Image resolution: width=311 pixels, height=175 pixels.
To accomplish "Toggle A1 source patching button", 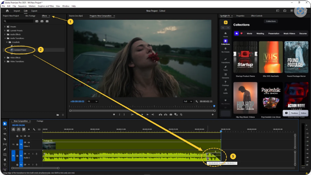I will click(13, 156).
